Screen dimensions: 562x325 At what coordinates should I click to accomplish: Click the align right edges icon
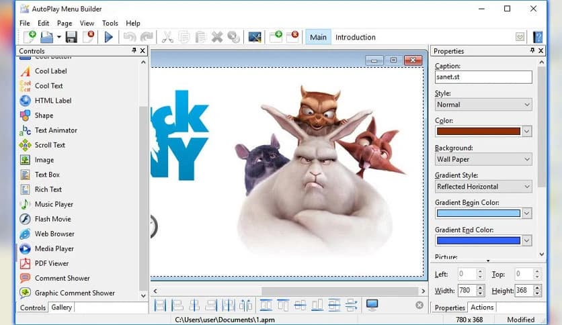tap(212, 305)
